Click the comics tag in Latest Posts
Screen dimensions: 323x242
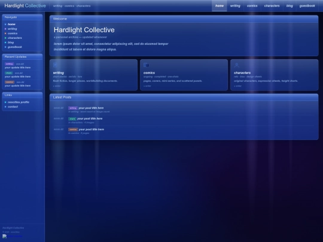(x=73, y=130)
